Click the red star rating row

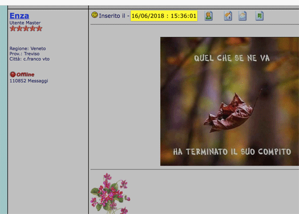(26, 28)
